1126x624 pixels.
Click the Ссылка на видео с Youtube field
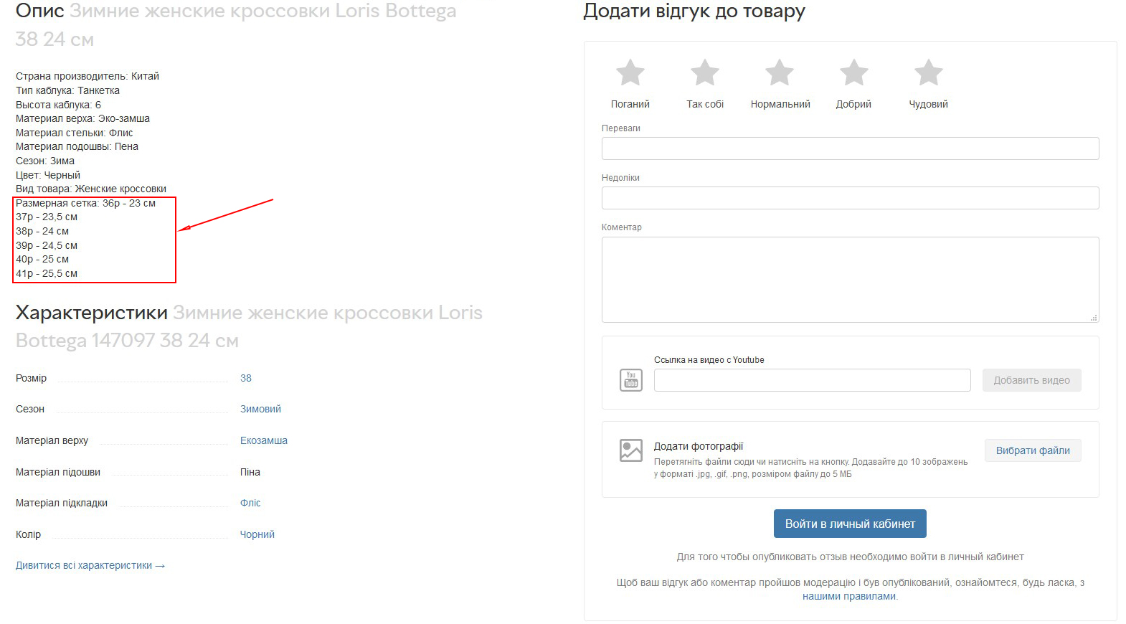812,380
